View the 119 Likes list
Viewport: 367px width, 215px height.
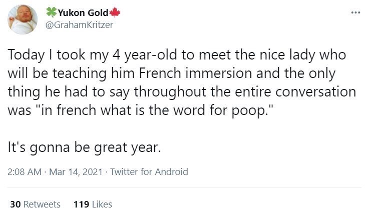tap(93, 204)
